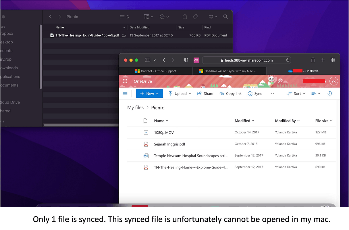Go back in Finder Picnic window
The height and width of the screenshot is (230, 349).
(51, 17)
